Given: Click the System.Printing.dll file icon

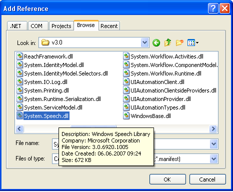Looking at the screenshot, I should (19, 90).
